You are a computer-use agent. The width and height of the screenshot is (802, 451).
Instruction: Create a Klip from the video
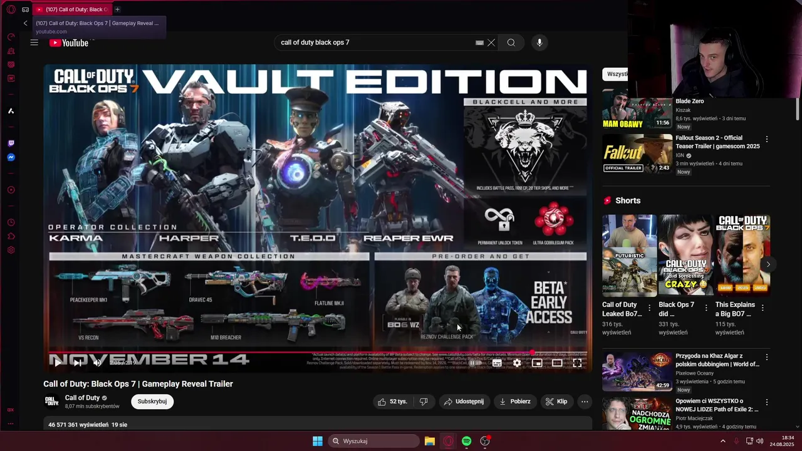[556, 402]
